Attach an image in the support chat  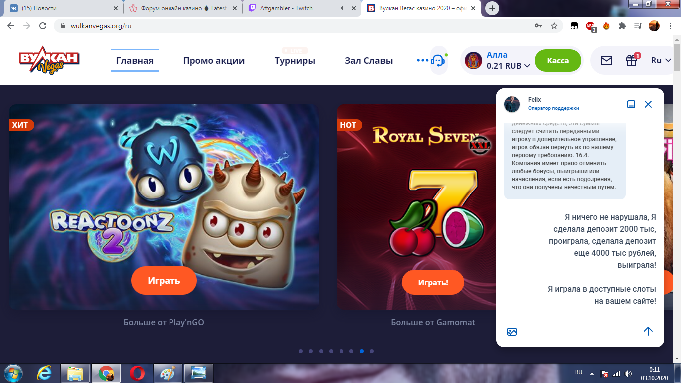tap(512, 332)
